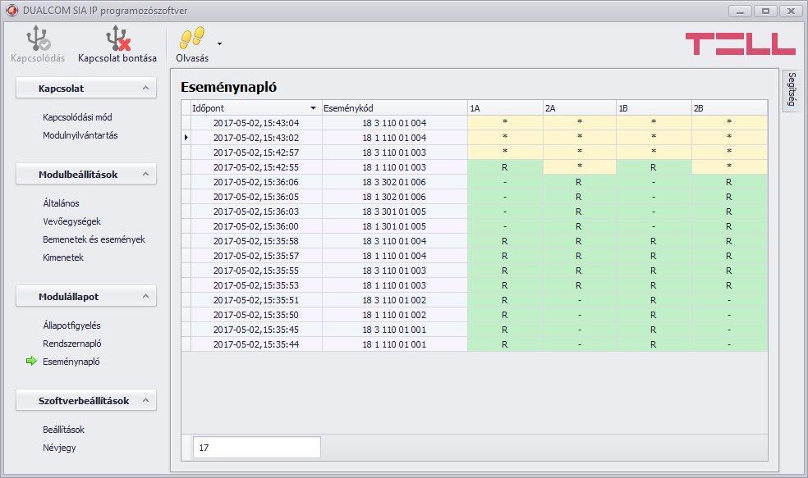This screenshot has width=808, height=478.
Task: Click the event count field showing 17
Action: tap(257, 448)
